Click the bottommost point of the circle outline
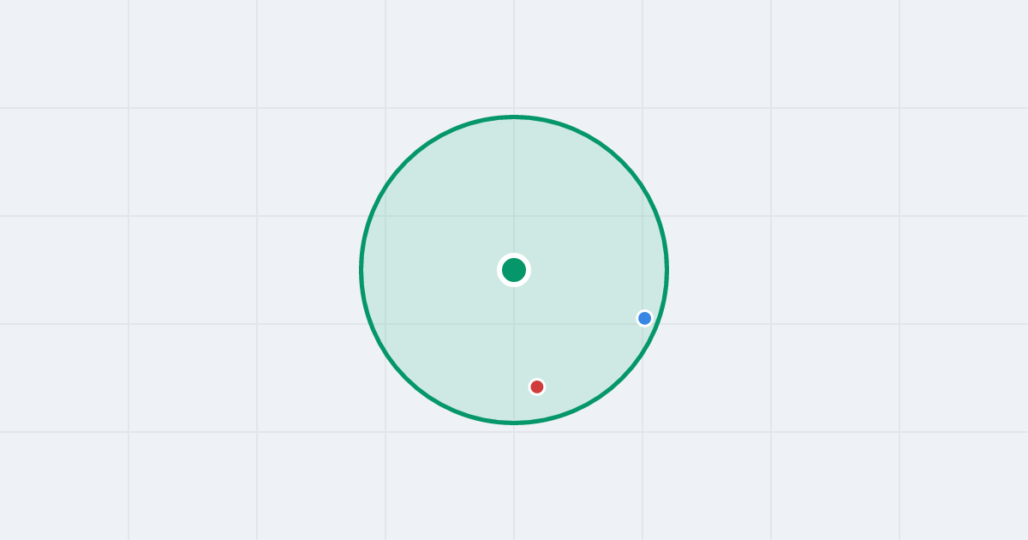This screenshot has width=1028, height=540. [x=514, y=423]
